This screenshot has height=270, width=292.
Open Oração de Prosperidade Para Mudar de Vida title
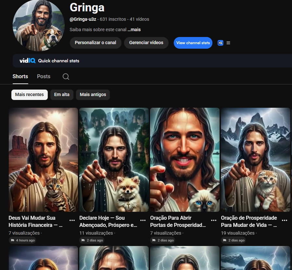249,221
